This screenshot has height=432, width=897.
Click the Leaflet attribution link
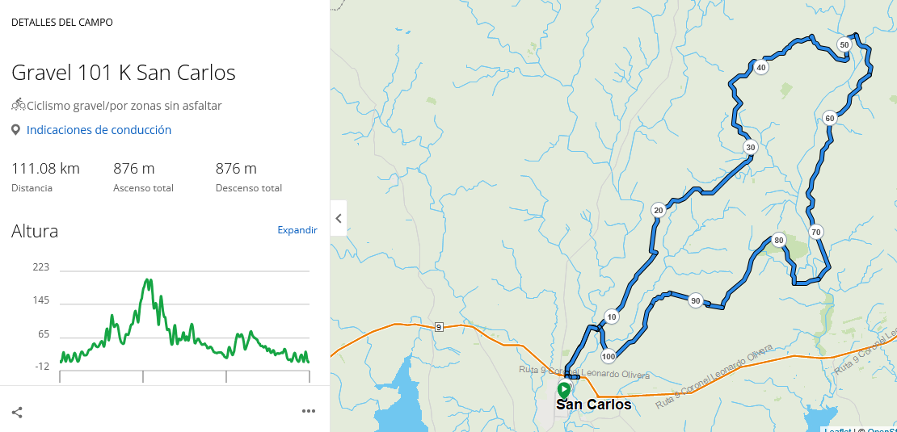(837, 430)
